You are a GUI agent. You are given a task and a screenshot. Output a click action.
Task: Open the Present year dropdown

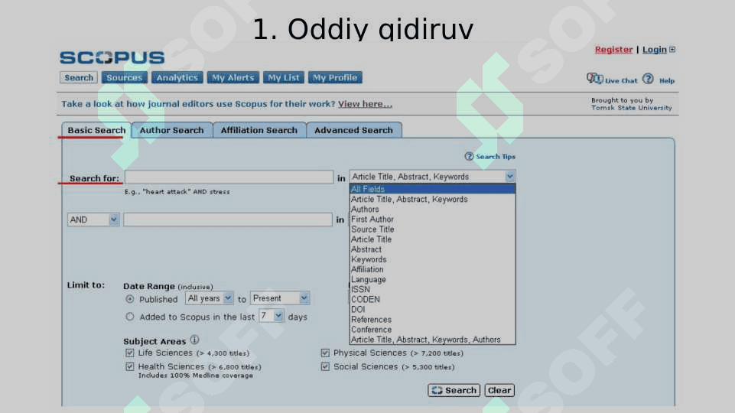[x=280, y=298]
